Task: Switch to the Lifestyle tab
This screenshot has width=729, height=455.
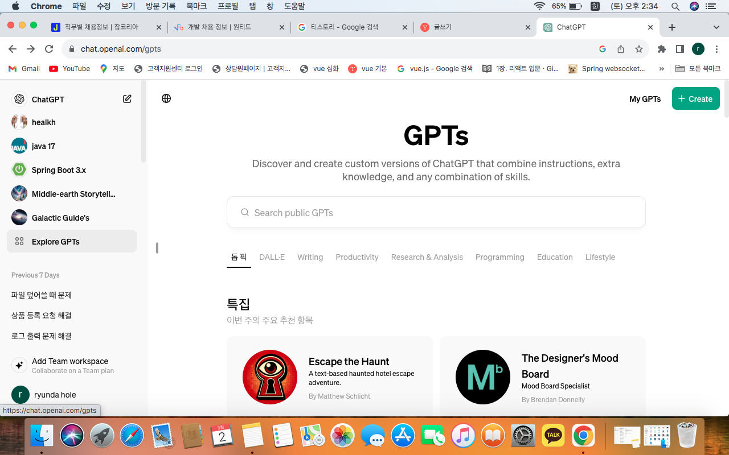Action: point(600,257)
